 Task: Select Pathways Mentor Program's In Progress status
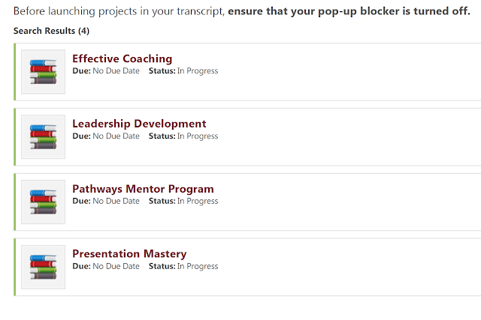[198, 202]
